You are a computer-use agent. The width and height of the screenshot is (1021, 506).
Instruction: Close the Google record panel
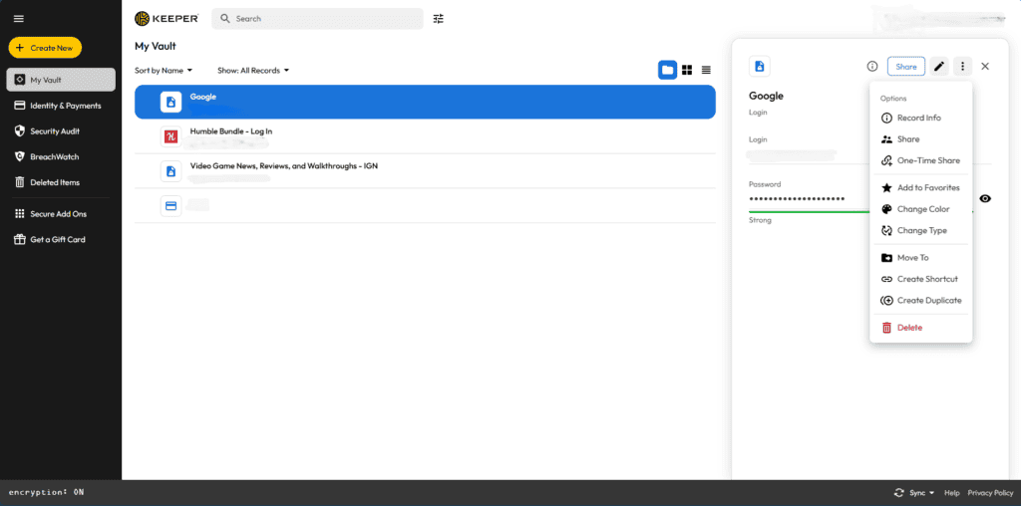tap(985, 67)
